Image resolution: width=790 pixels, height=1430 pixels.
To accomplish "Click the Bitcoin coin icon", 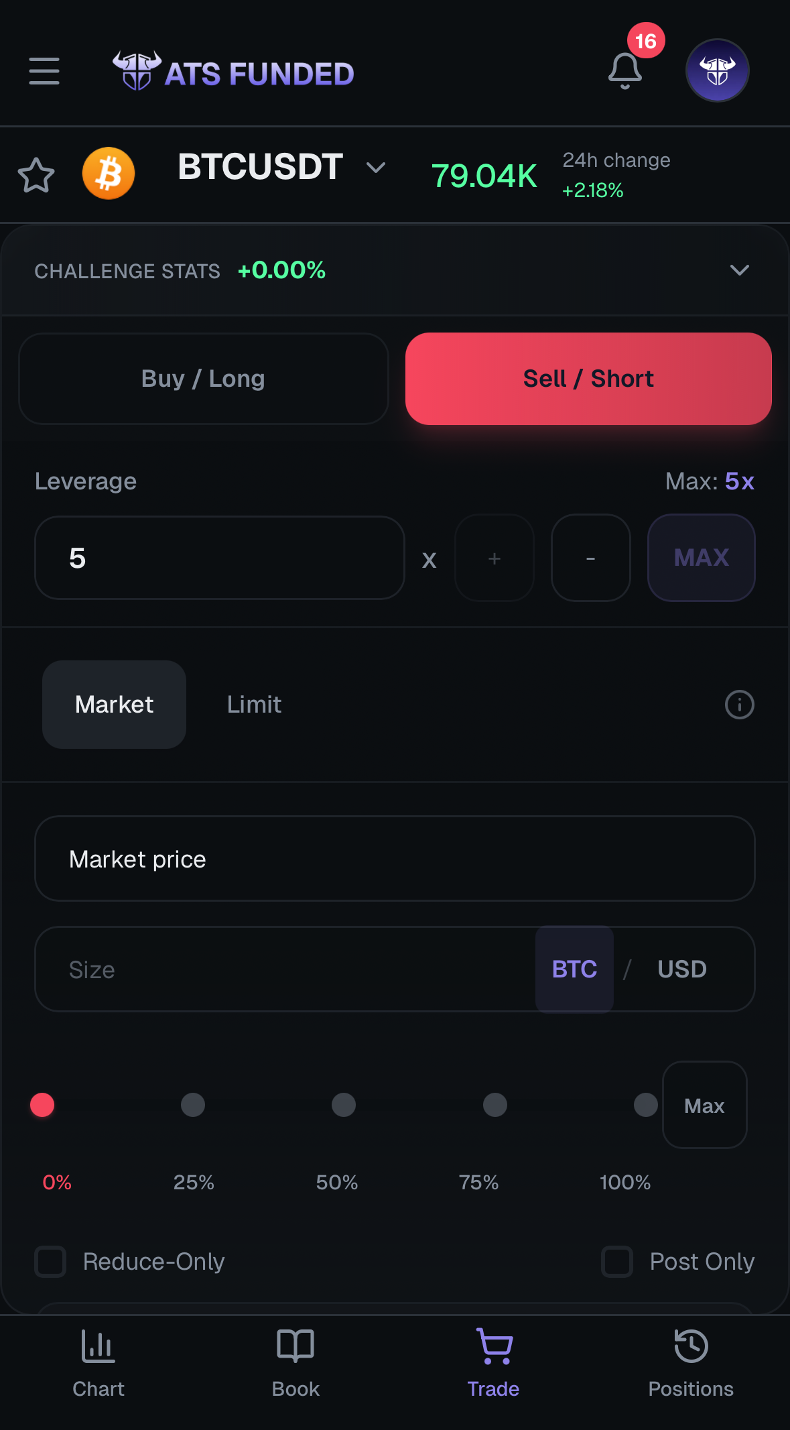I will [109, 174].
